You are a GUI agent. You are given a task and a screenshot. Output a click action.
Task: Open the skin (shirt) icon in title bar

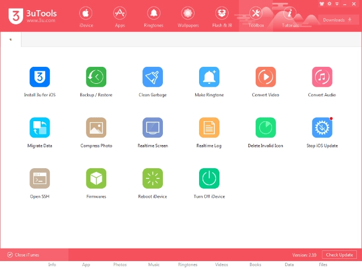[322, 4]
